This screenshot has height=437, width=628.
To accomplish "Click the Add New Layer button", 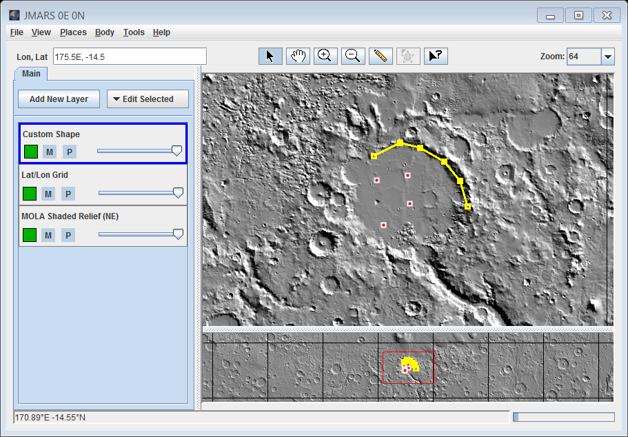I will point(59,99).
